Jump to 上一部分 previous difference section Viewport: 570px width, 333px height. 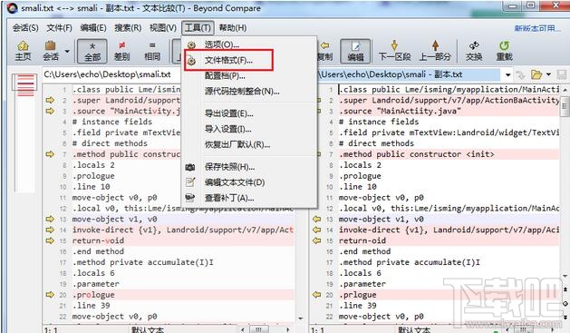tap(435, 51)
